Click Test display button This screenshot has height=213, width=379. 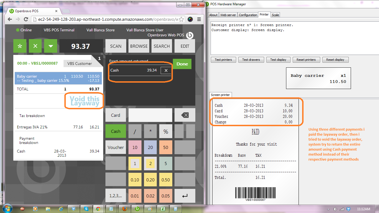coord(278,60)
